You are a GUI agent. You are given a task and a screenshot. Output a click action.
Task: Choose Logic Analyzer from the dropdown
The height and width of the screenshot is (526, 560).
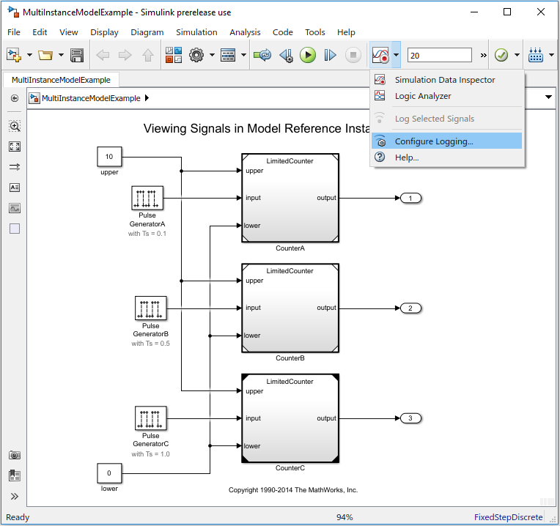tap(422, 96)
